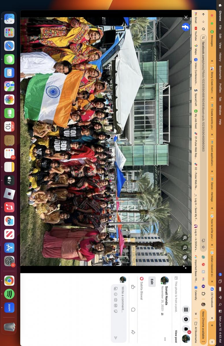Click the comment bubble icon

pyautogui.click(x=133, y=310)
